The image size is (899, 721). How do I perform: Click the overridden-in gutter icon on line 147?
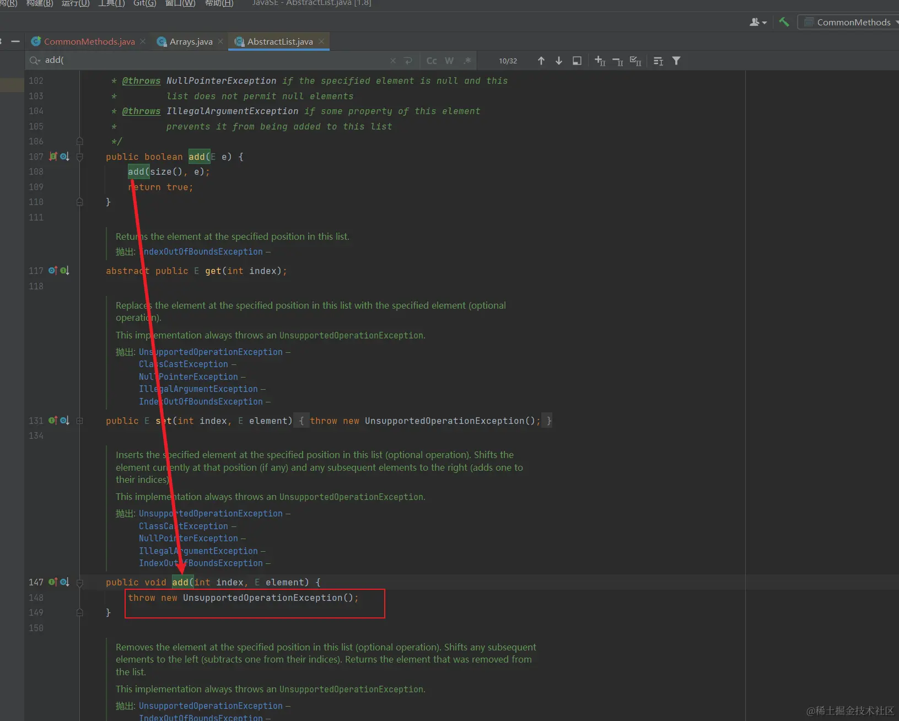coord(64,582)
